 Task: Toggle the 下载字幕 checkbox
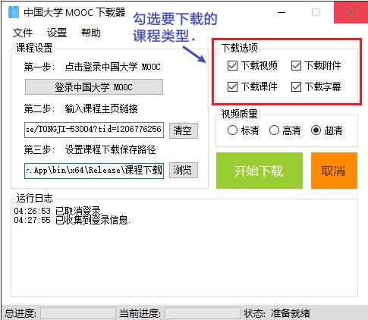coord(296,87)
